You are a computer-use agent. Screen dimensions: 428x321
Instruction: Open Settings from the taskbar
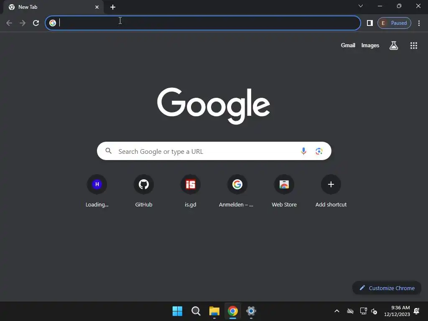click(x=251, y=311)
